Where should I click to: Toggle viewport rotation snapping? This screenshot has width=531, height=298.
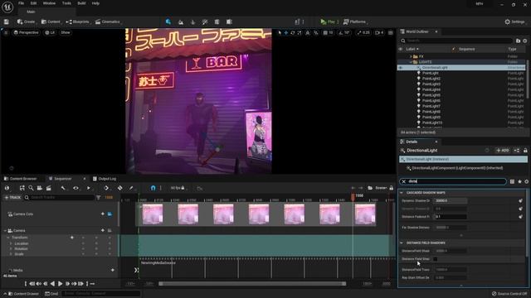[341, 33]
